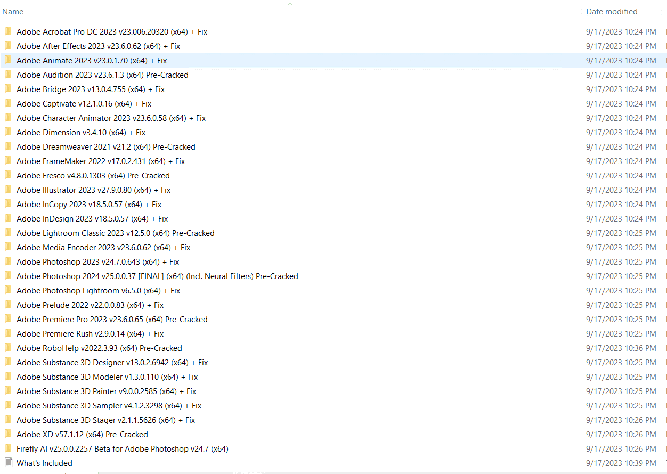Click the folder icon for Adobe Prelude 2022
Screen dimensions: 667x474
(x=8, y=305)
